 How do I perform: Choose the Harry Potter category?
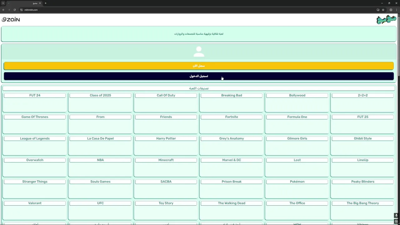(166, 145)
